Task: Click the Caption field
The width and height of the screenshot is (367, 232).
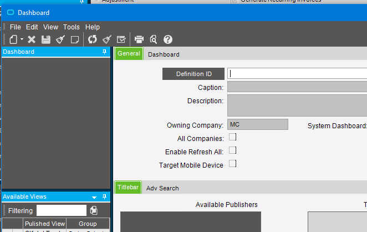Action: coord(297,87)
